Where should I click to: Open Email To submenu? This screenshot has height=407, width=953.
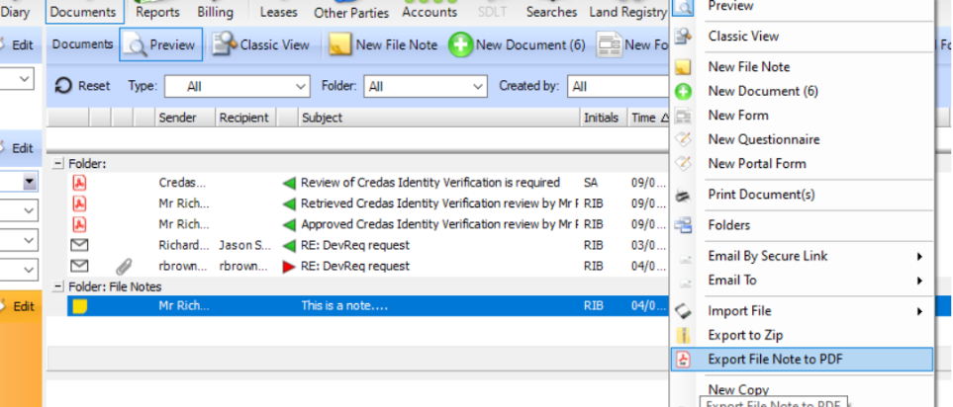[803, 281]
